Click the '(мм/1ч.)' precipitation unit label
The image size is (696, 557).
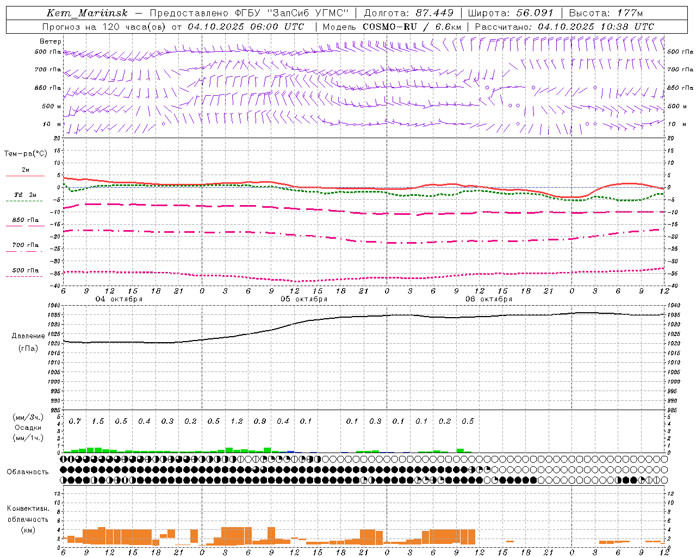[x=28, y=438]
